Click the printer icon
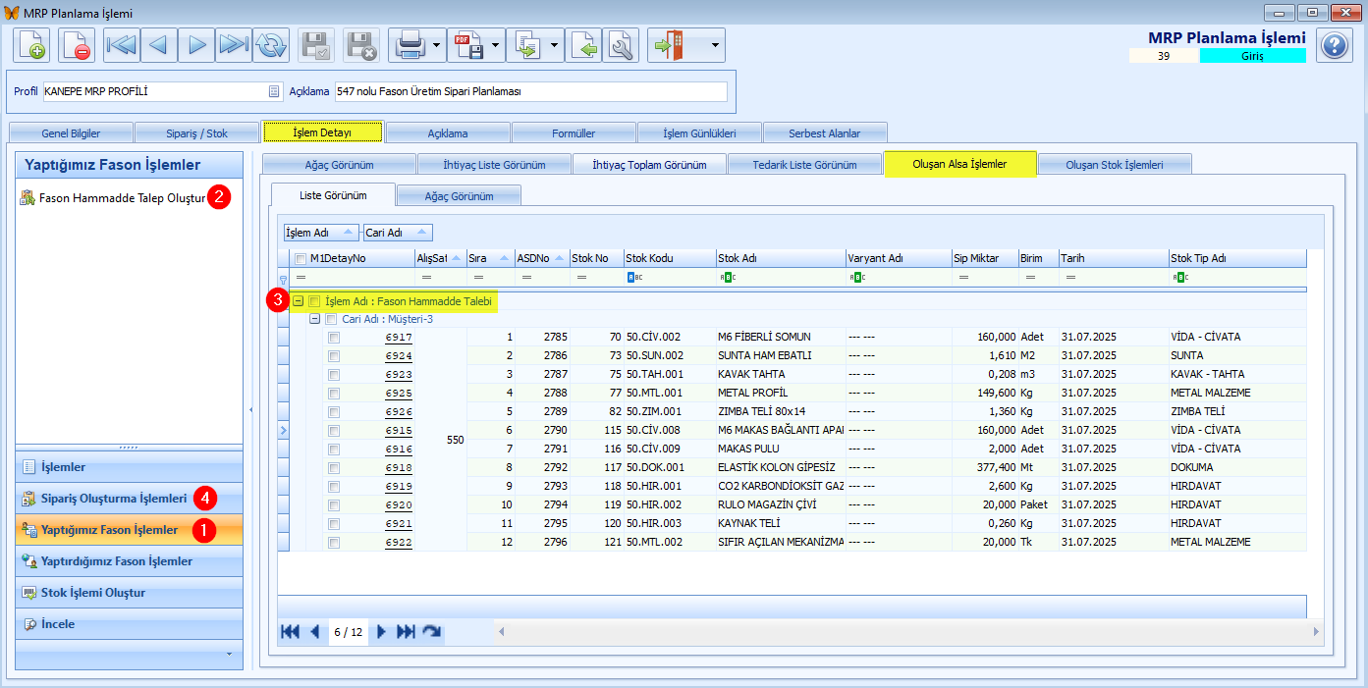This screenshot has width=1368, height=688. 408,45
